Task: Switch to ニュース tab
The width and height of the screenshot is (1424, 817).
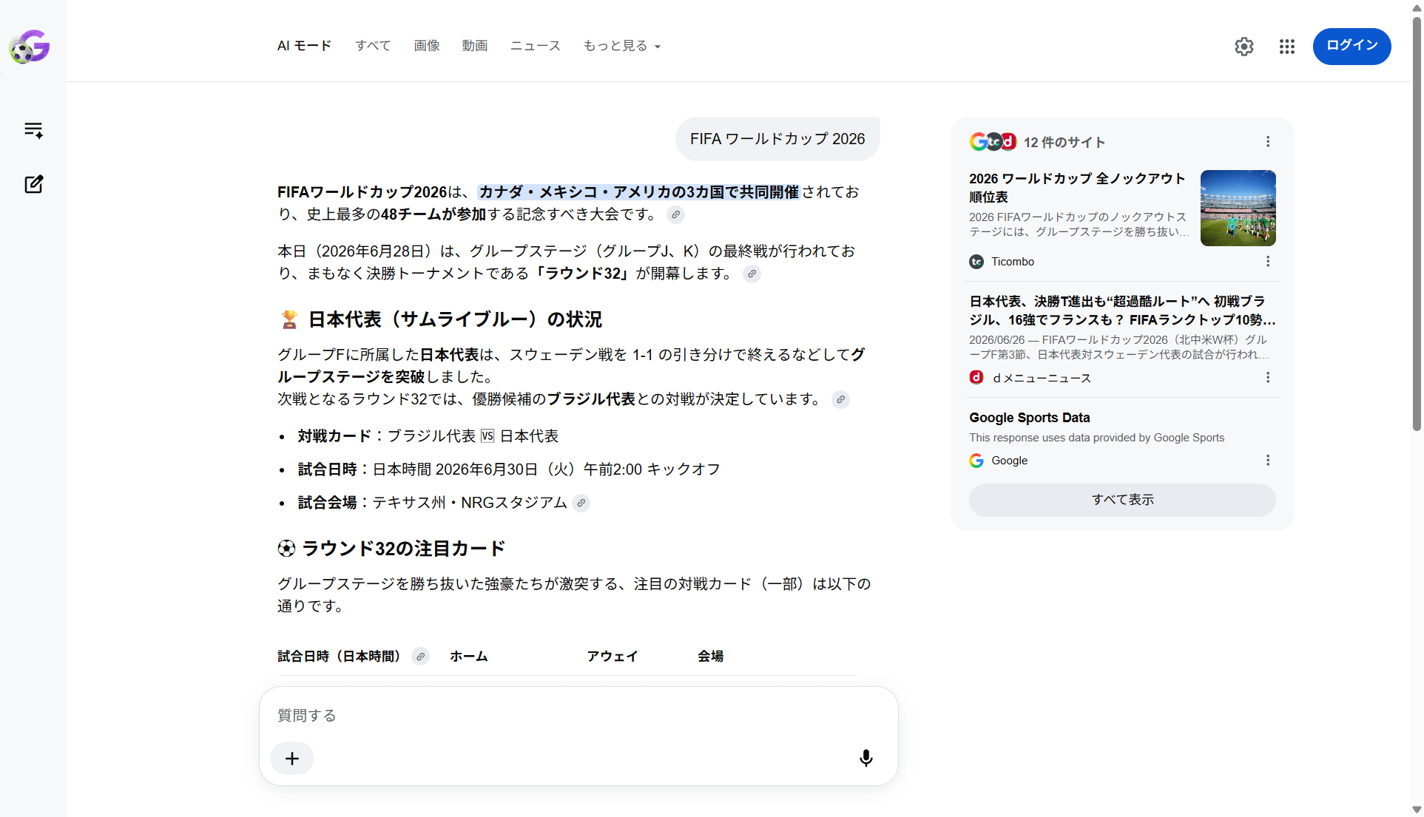Action: point(536,46)
